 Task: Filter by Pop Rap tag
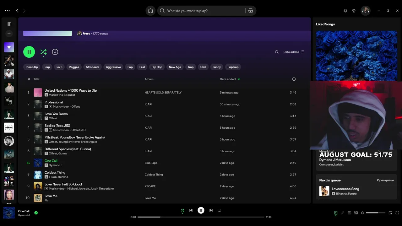233,67
